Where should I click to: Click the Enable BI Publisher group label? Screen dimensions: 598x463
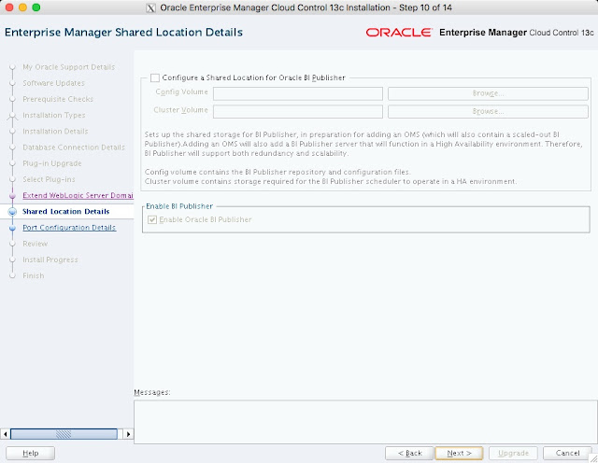tap(179, 206)
